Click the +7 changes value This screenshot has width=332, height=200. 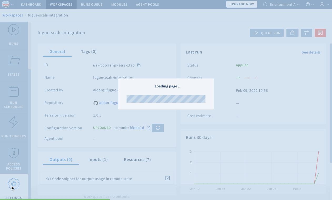click(238, 78)
